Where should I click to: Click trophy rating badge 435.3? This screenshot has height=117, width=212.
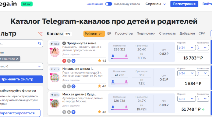tap(55, 44)
